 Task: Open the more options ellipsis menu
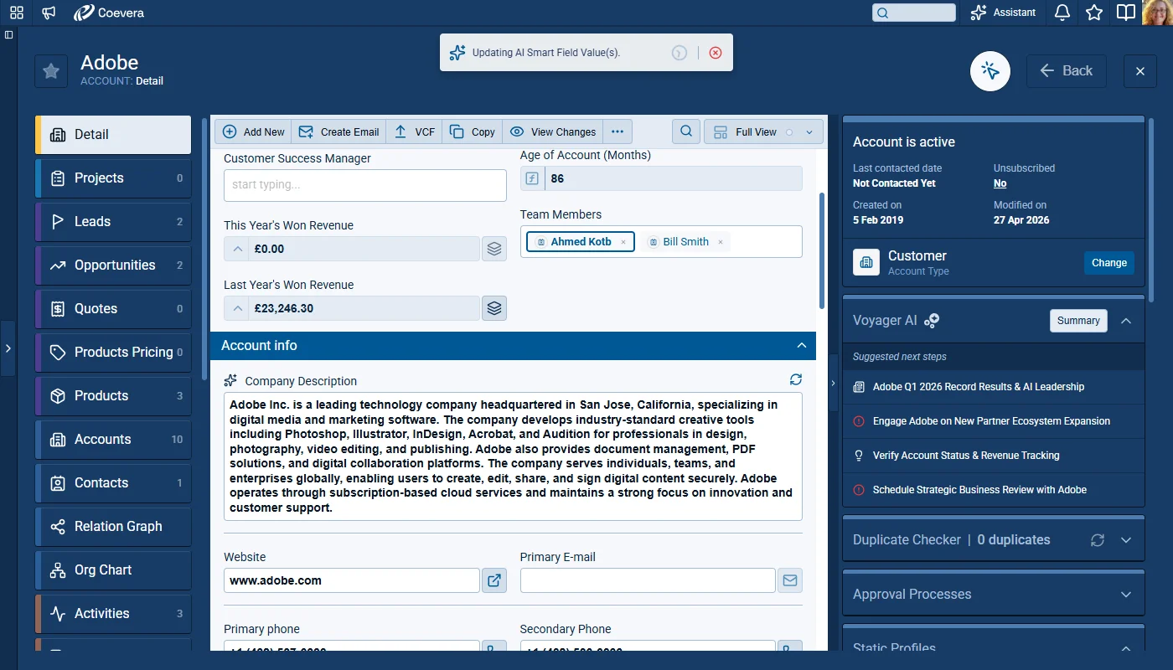click(618, 131)
